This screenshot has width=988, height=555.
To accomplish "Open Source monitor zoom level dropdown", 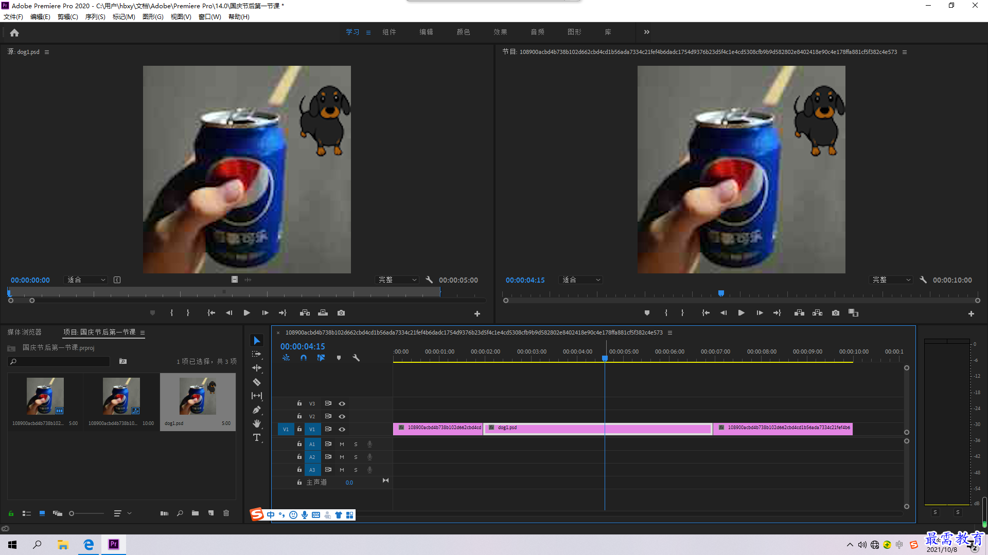I will click(x=86, y=280).
